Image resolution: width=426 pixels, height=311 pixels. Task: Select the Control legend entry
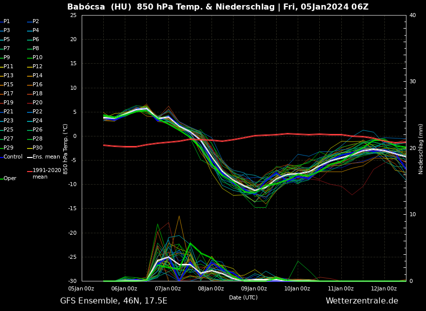pos(13,157)
